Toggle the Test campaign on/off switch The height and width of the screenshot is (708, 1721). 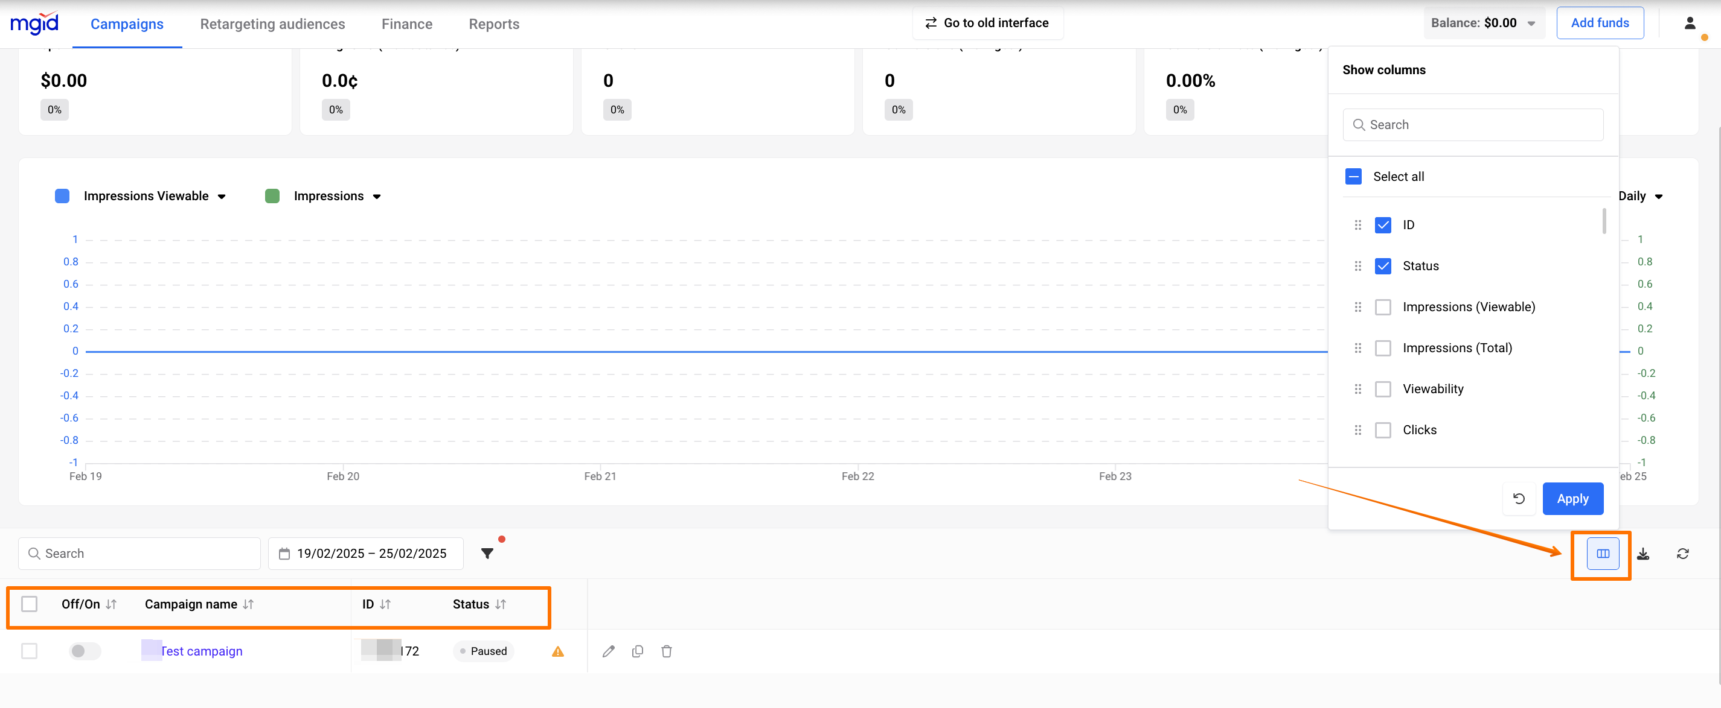[85, 651]
